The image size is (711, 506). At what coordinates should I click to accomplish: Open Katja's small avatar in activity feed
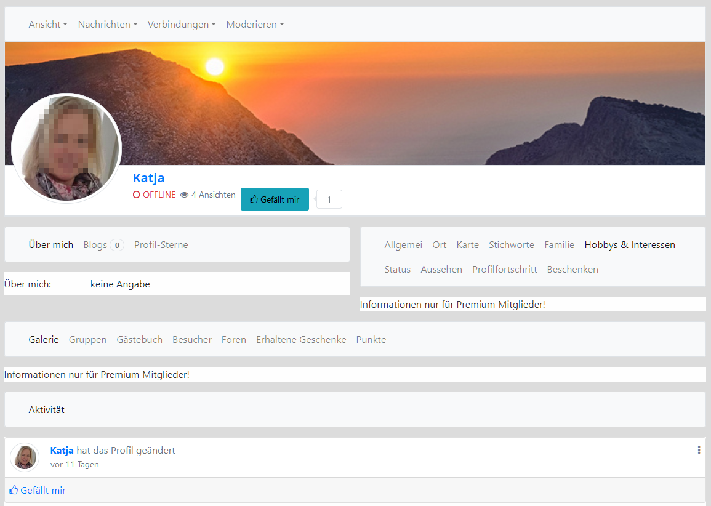(25, 457)
